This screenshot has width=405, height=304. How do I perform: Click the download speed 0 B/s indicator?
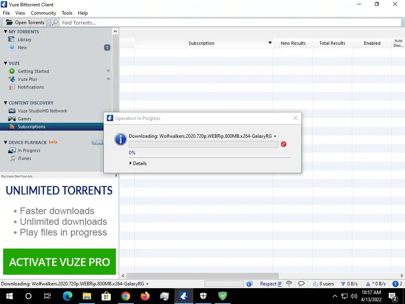[x=349, y=284]
